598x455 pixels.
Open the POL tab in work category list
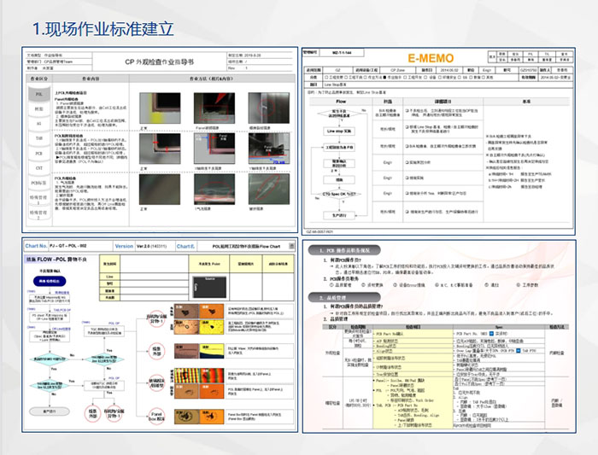[39, 94]
